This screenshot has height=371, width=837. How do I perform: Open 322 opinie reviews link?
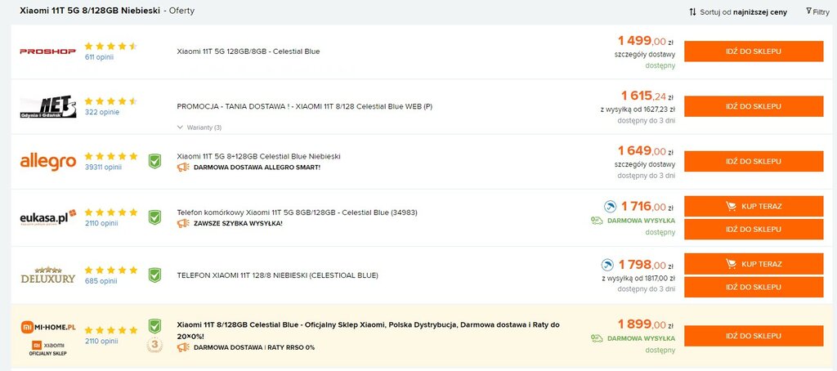tap(101, 112)
